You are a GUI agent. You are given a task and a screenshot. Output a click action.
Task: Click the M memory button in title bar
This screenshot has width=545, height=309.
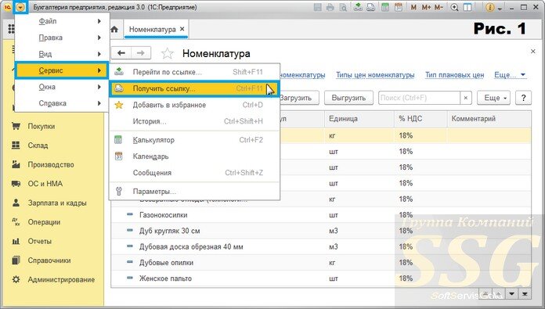[x=413, y=7]
